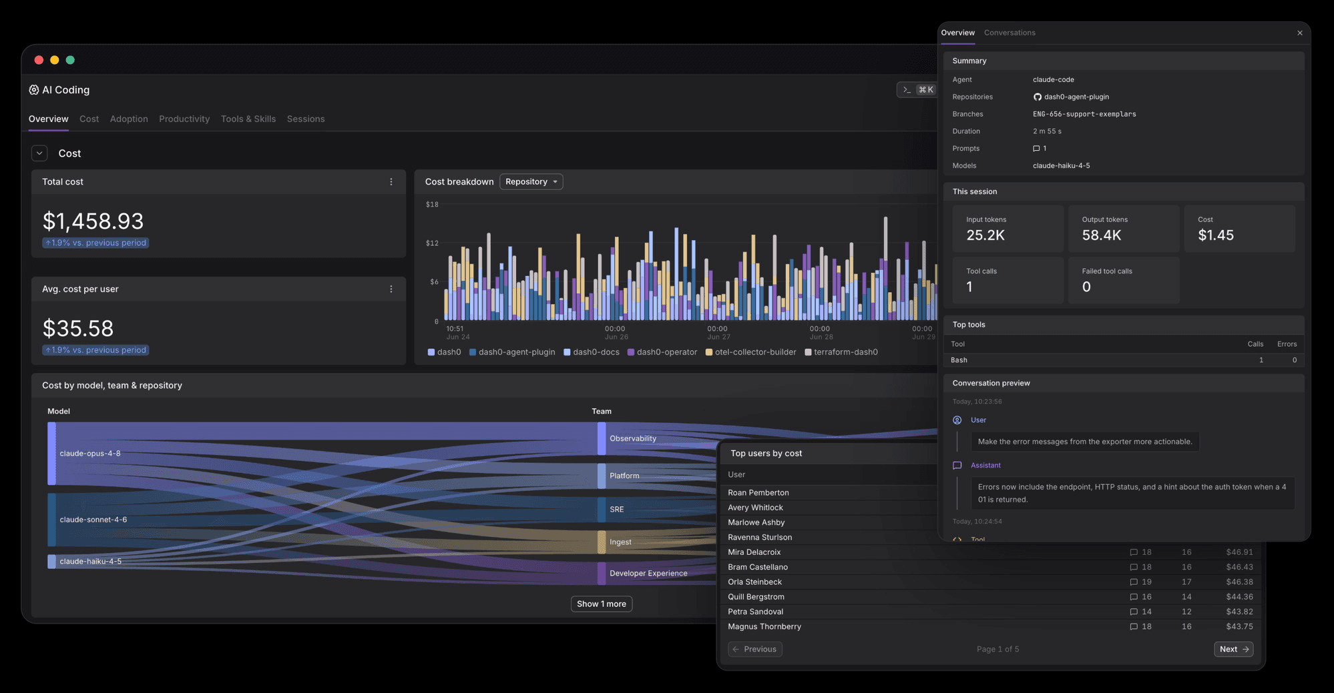Image resolution: width=1334 pixels, height=693 pixels.
Task: Toggle the dash0-docs legend entry
Action: (x=592, y=353)
